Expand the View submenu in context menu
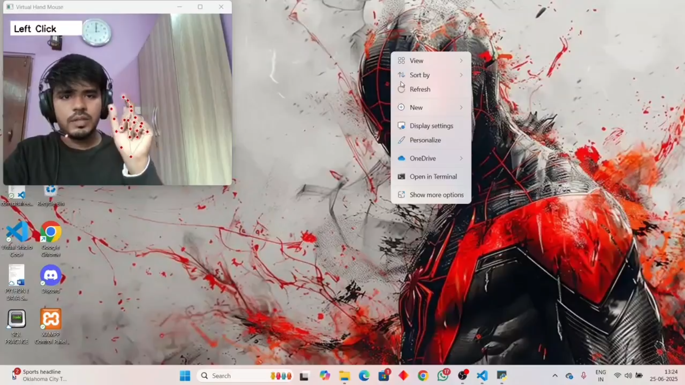The height and width of the screenshot is (385, 685). tap(431, 61)
